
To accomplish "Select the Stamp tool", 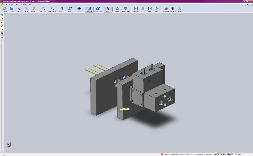I will (180, 10).
